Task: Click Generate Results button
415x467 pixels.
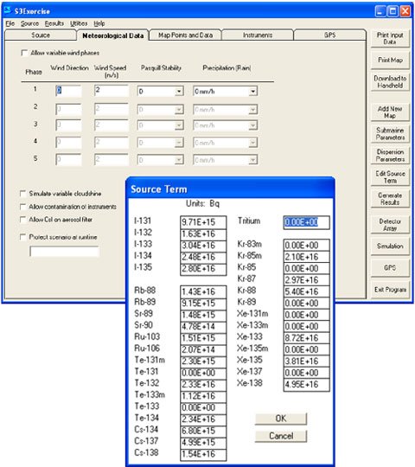Action: [x=390, y=199]
